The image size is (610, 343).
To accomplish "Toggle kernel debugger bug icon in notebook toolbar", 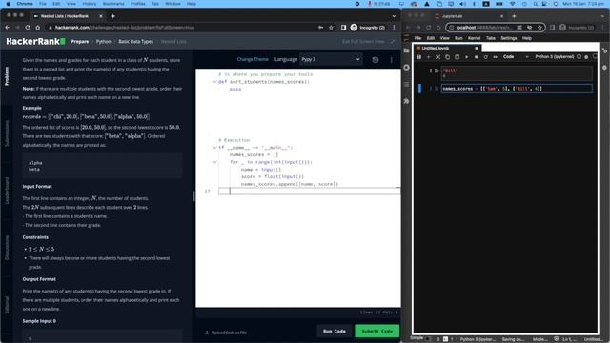I will pos(586,57).
